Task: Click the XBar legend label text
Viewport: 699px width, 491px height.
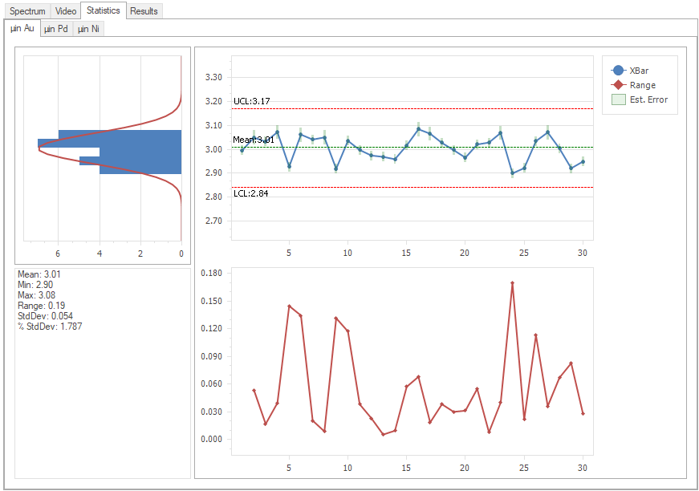Action: click(641, 71)
